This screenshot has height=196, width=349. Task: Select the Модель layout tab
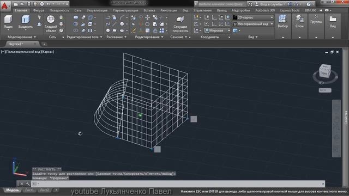point(12,190)
